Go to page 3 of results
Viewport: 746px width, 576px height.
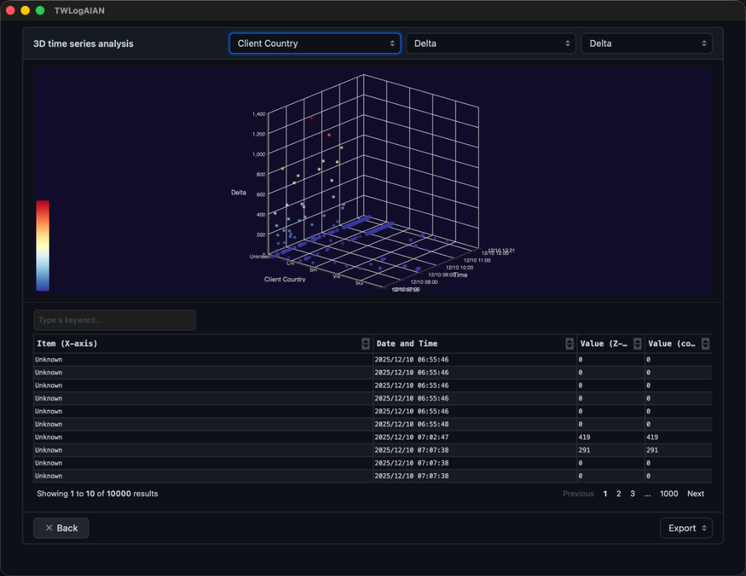pos(632,494)
